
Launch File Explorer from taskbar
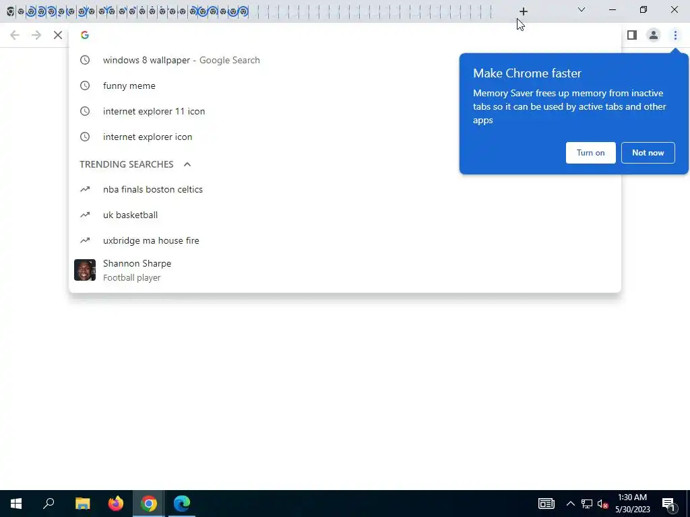[x=82, y=504]
